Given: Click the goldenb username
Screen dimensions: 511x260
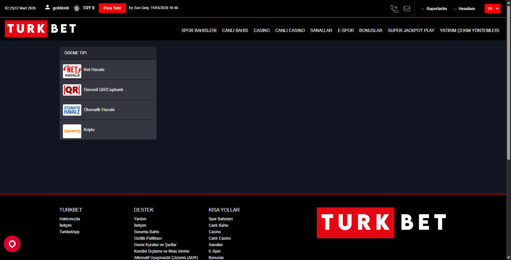Looking at the screenshot, I should [61, 8].
